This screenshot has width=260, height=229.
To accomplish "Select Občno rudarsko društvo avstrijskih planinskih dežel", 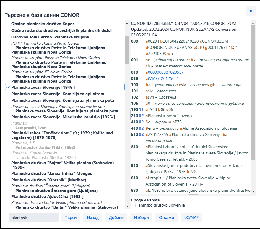I will [x=61, y=30].
